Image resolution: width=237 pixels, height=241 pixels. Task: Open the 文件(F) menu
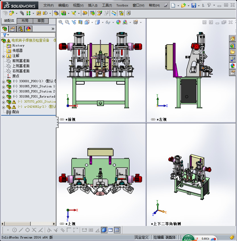[48, 5]
